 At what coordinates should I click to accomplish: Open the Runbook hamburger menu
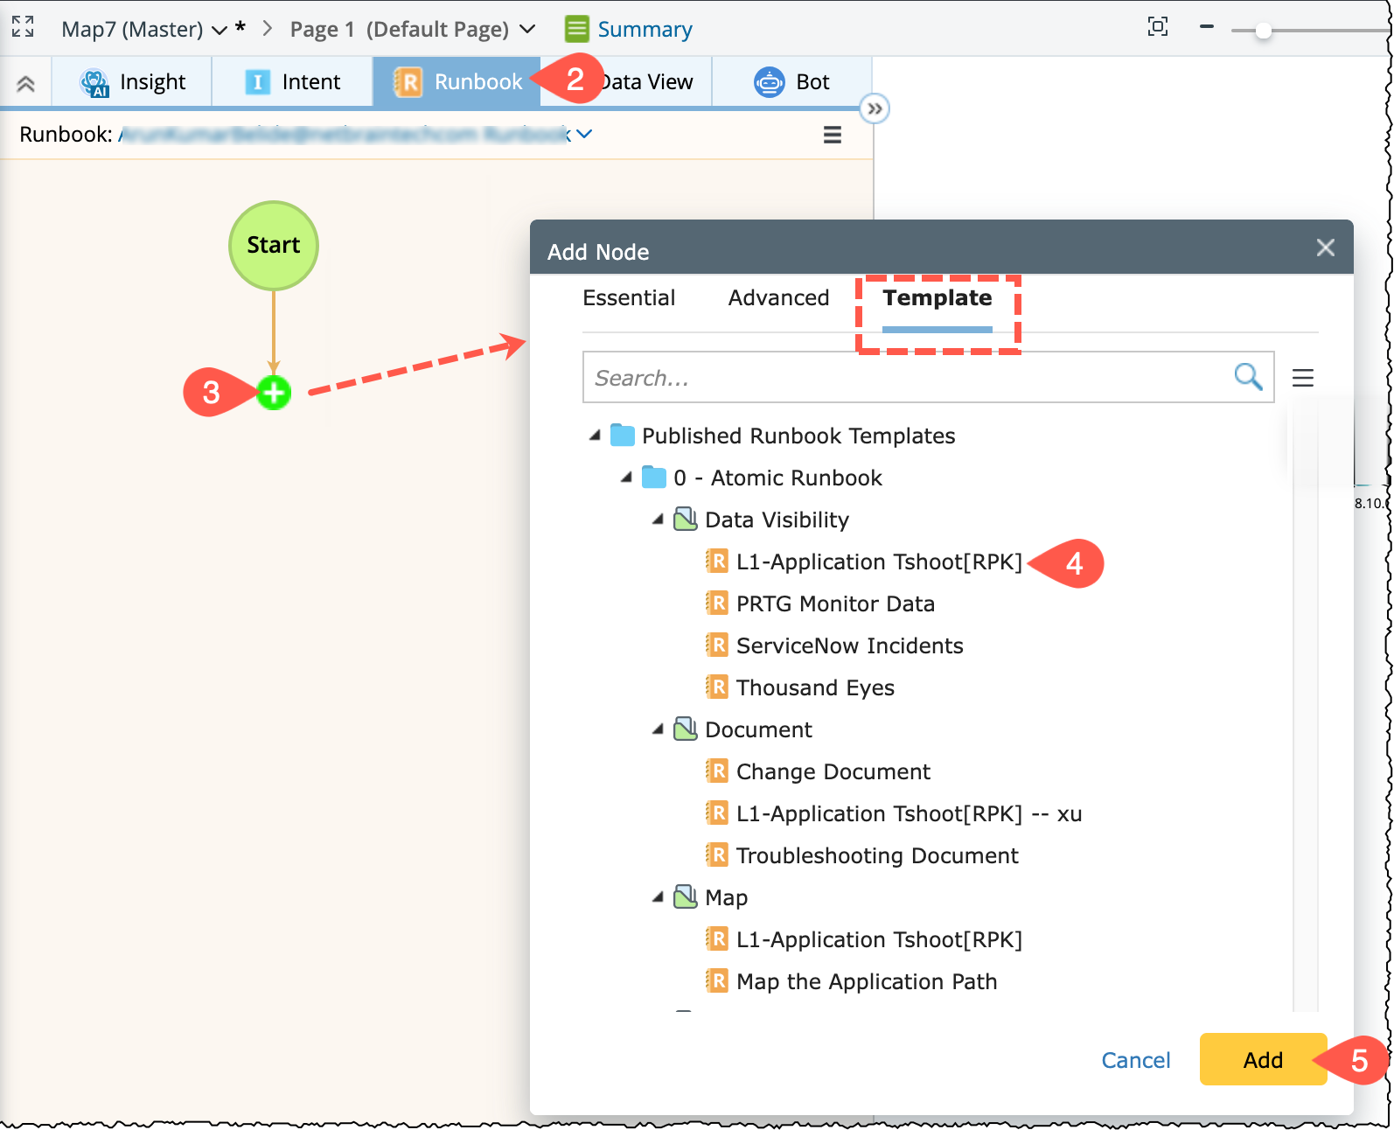tap(833, 135)
